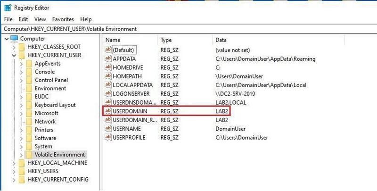Image resolution: width=377 pixels, height=191 pixels.
Task: Select the System key label
Action: coord(43,146)
